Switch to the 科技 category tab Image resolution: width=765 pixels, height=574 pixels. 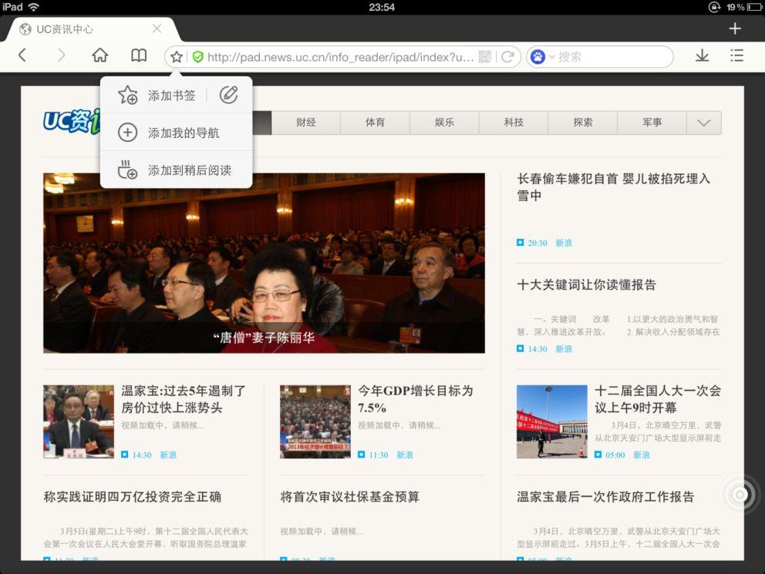click(514, 122)
